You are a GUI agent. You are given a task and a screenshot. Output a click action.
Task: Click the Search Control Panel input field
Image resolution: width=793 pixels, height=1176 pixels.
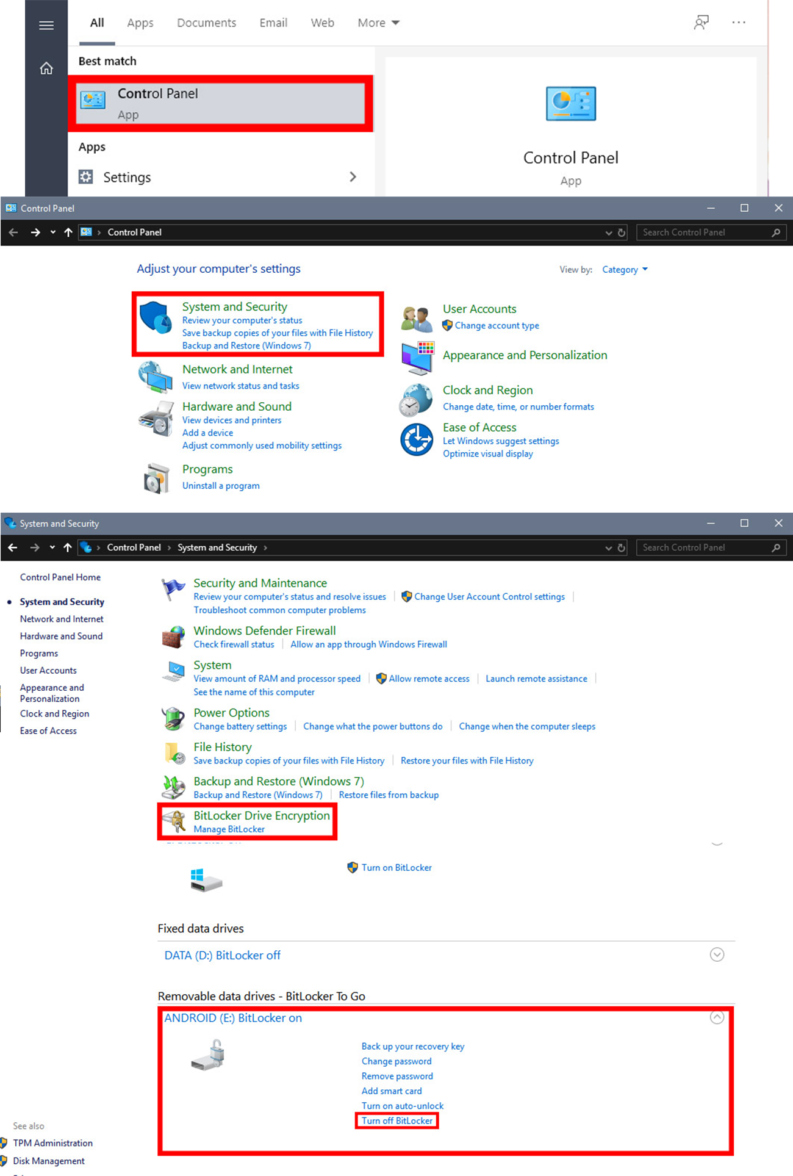pyautogui.click(x=705, y=233)
